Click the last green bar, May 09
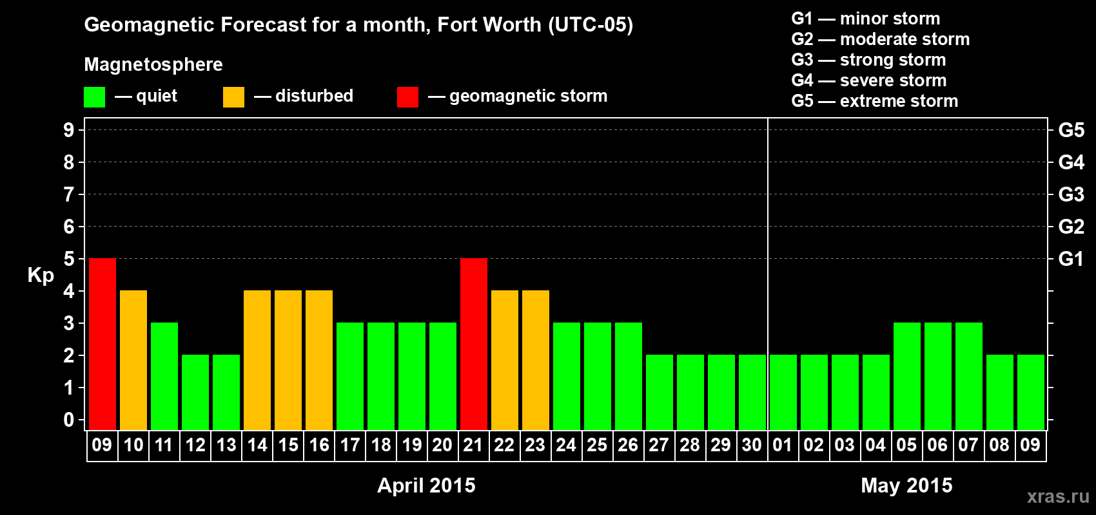This screenshot has height=515, width=1096. click(1031, 393)
